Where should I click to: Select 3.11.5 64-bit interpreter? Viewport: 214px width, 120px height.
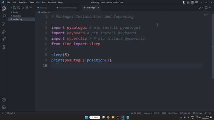coord(185,113)
